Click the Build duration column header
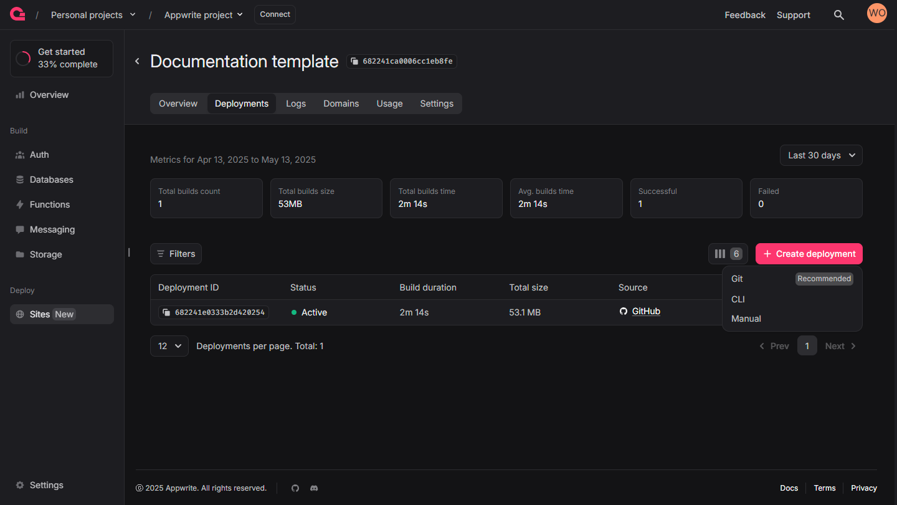Image resolution: width=897 pixels, height=505 pixels. pyautogui.click(x=428, y=287)
